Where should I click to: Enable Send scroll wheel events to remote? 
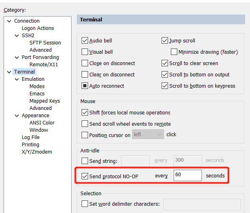(x=85, y=124)
